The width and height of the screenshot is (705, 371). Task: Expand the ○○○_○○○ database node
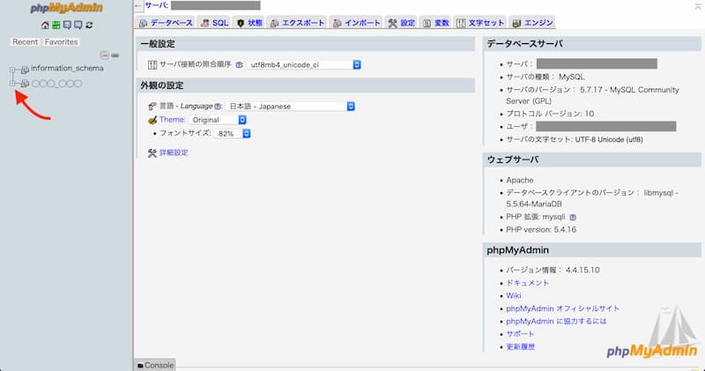tap(12, 83)
